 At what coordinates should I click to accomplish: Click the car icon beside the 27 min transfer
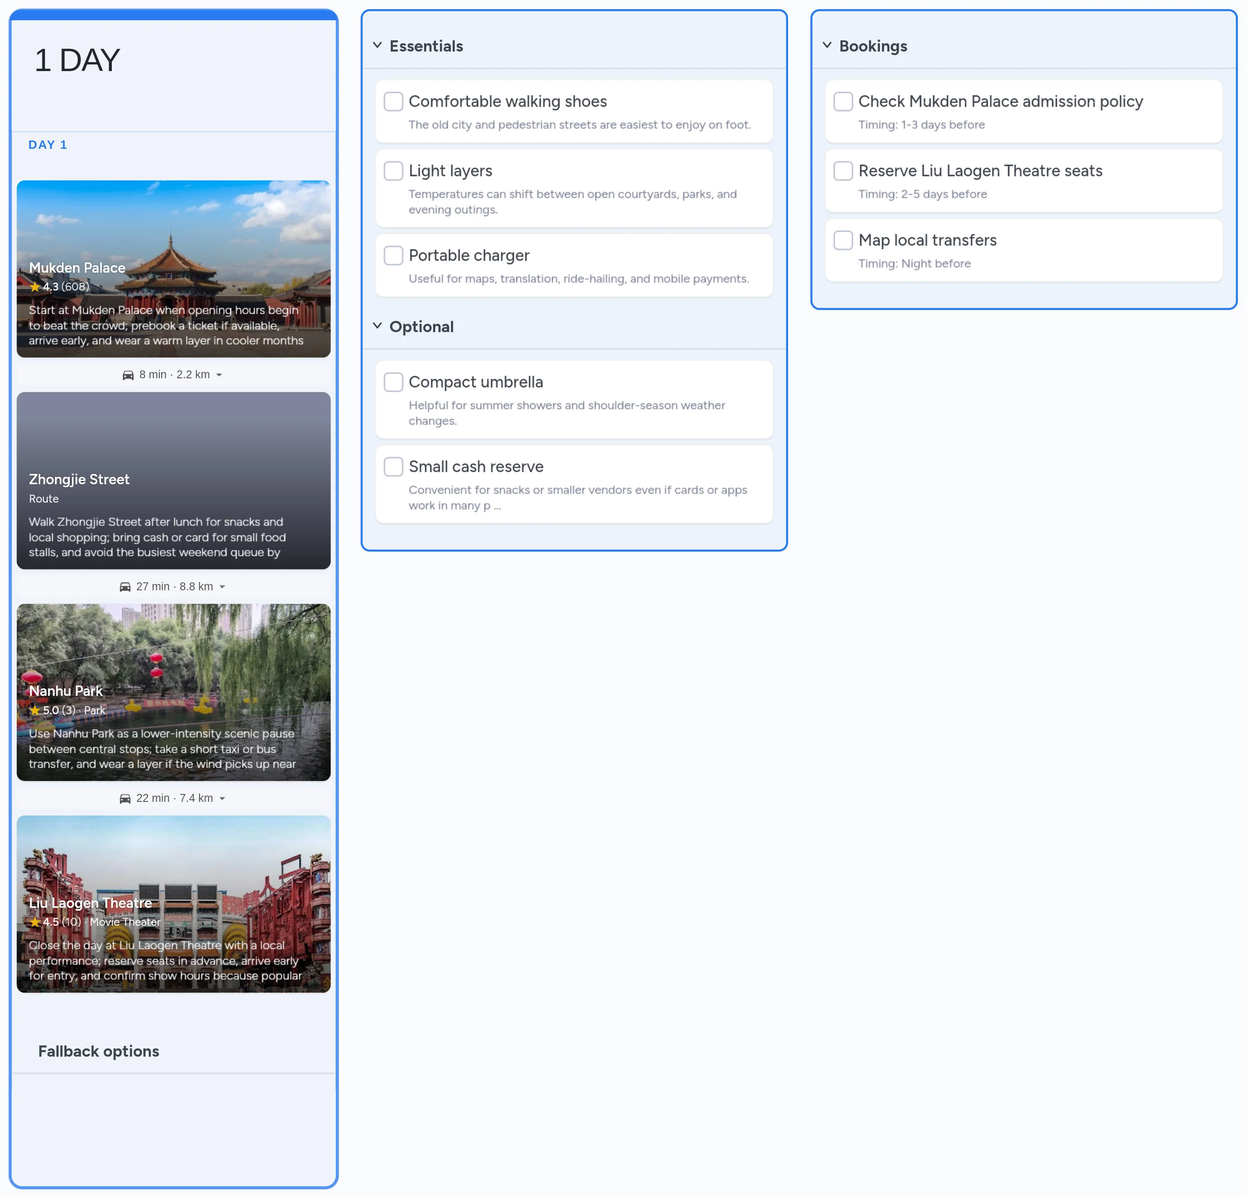126,587
